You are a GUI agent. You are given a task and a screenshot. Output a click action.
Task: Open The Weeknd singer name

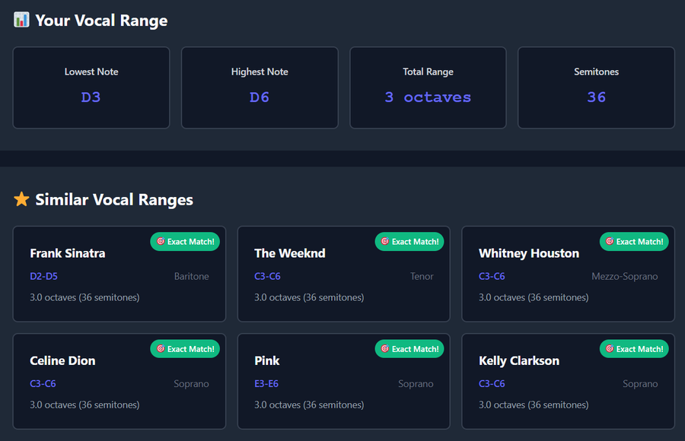pyautogui.click(x=289, y=253)
